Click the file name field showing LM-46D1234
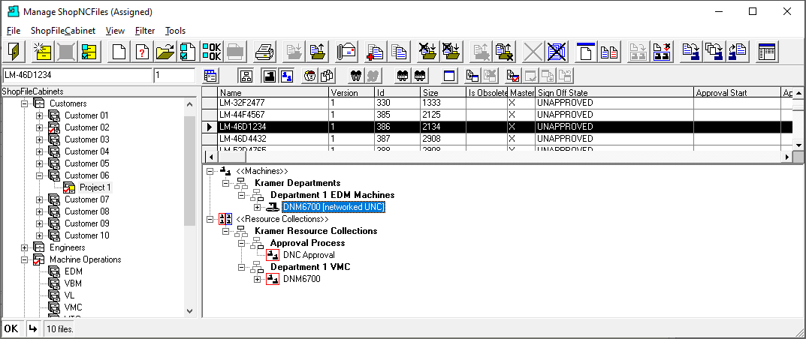 click(77, 76)
